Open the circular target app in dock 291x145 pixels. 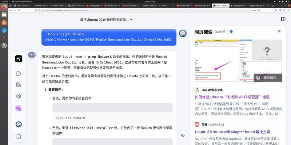pyautogui.click(x=4, y=46)
